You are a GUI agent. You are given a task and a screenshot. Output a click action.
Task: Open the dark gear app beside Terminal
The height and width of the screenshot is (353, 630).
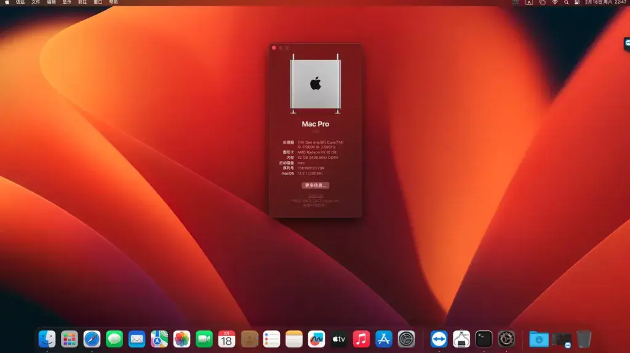point(506,339)
